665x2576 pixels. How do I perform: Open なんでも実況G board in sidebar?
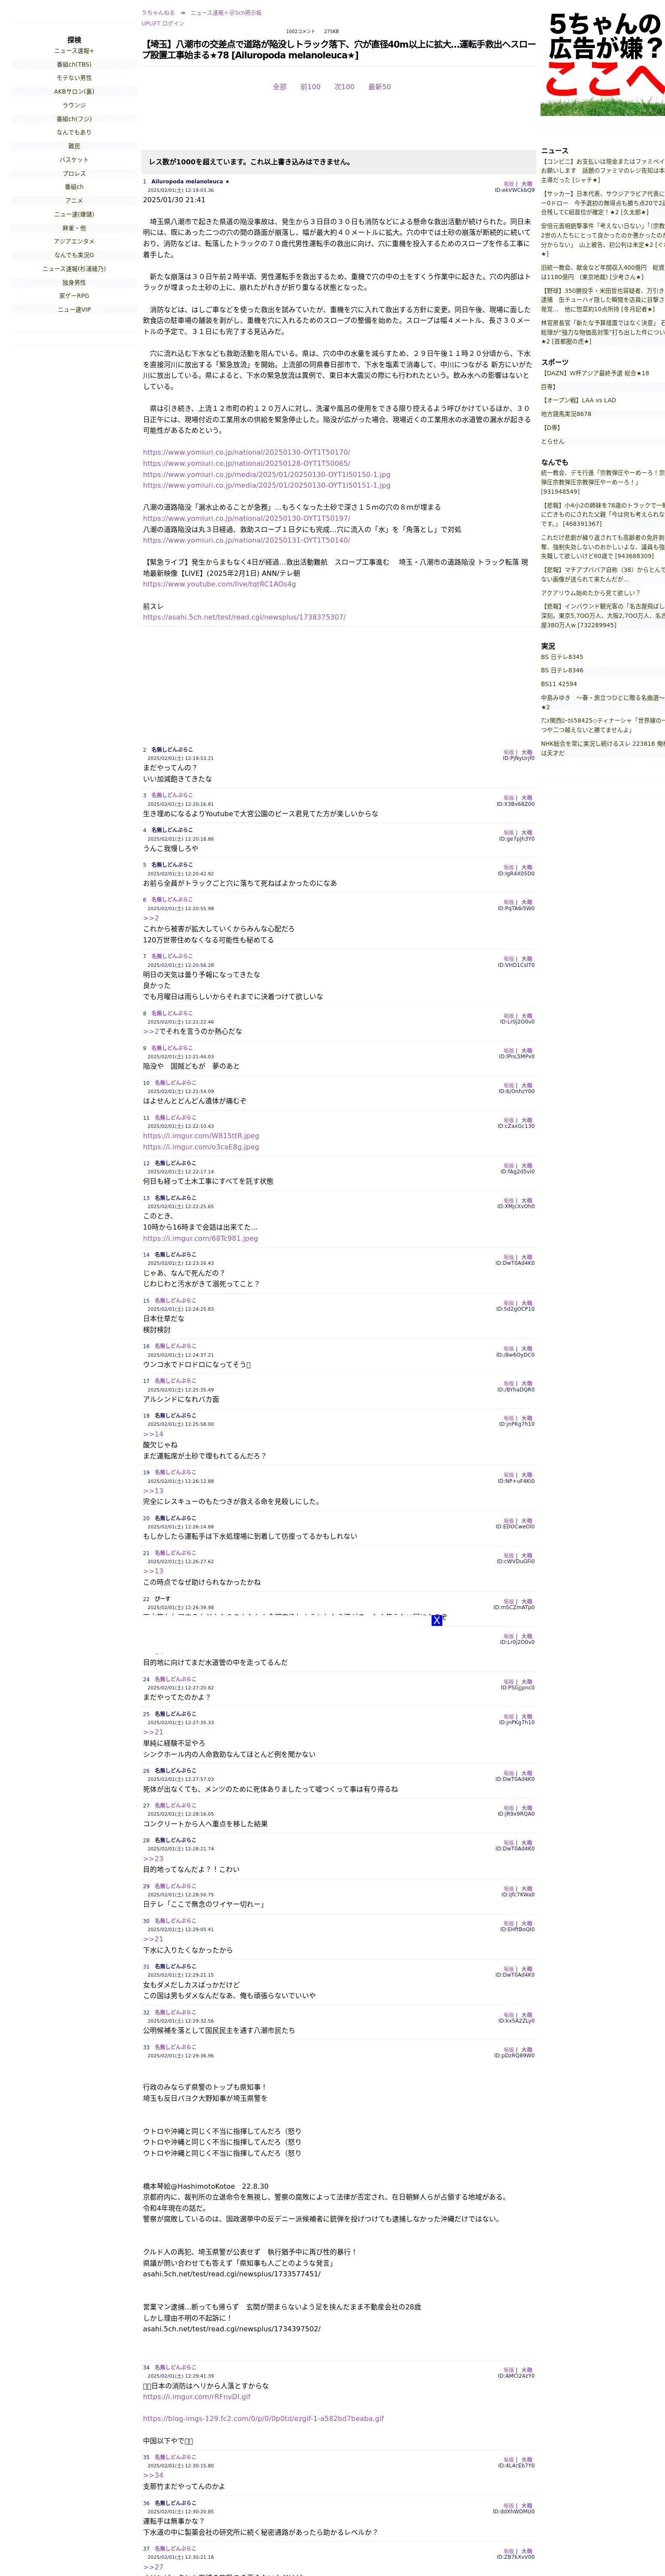tap(74, 255)
